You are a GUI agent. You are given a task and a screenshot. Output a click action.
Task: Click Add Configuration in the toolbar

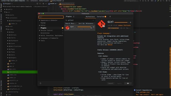pos(131,1)
